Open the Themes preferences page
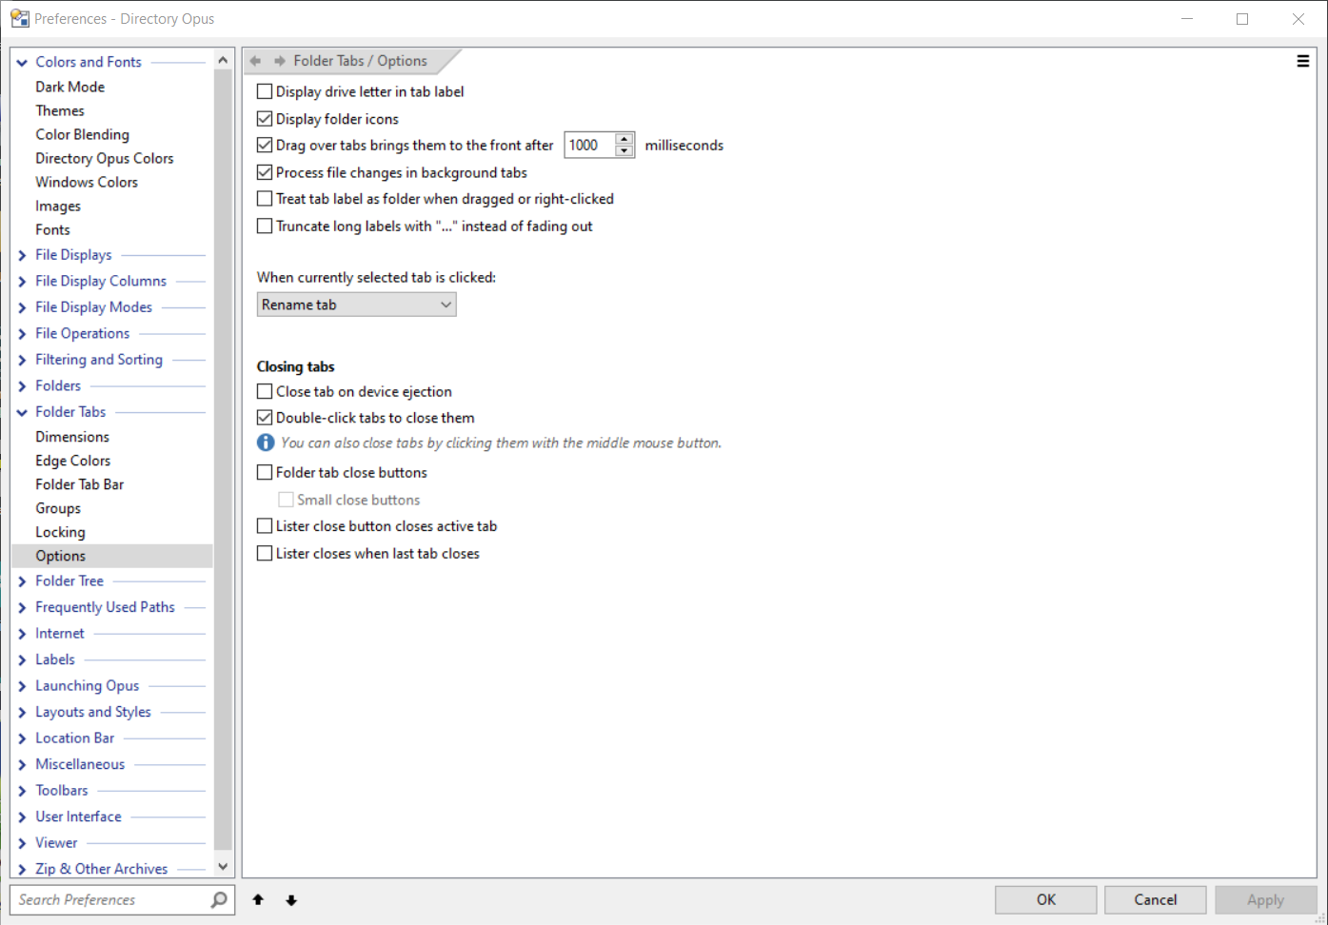 pos(60,110)
